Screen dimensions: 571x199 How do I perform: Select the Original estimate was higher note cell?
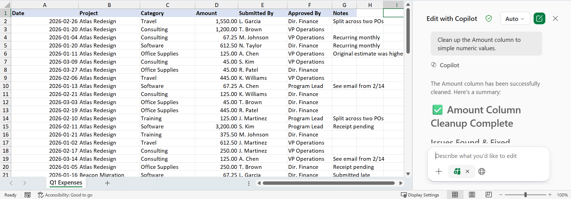pos(368,54)
